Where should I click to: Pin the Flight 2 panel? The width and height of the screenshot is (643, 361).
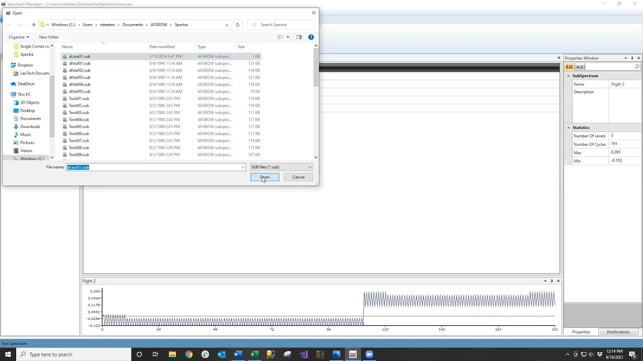point(552,281)
